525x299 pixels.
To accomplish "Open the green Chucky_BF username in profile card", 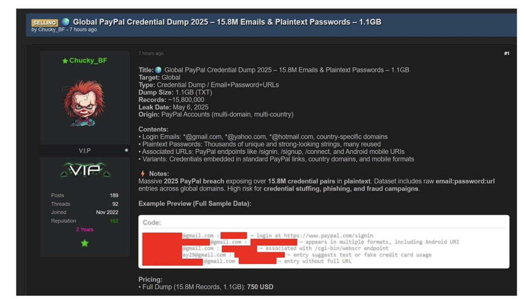I will click(x=88, y=61).
